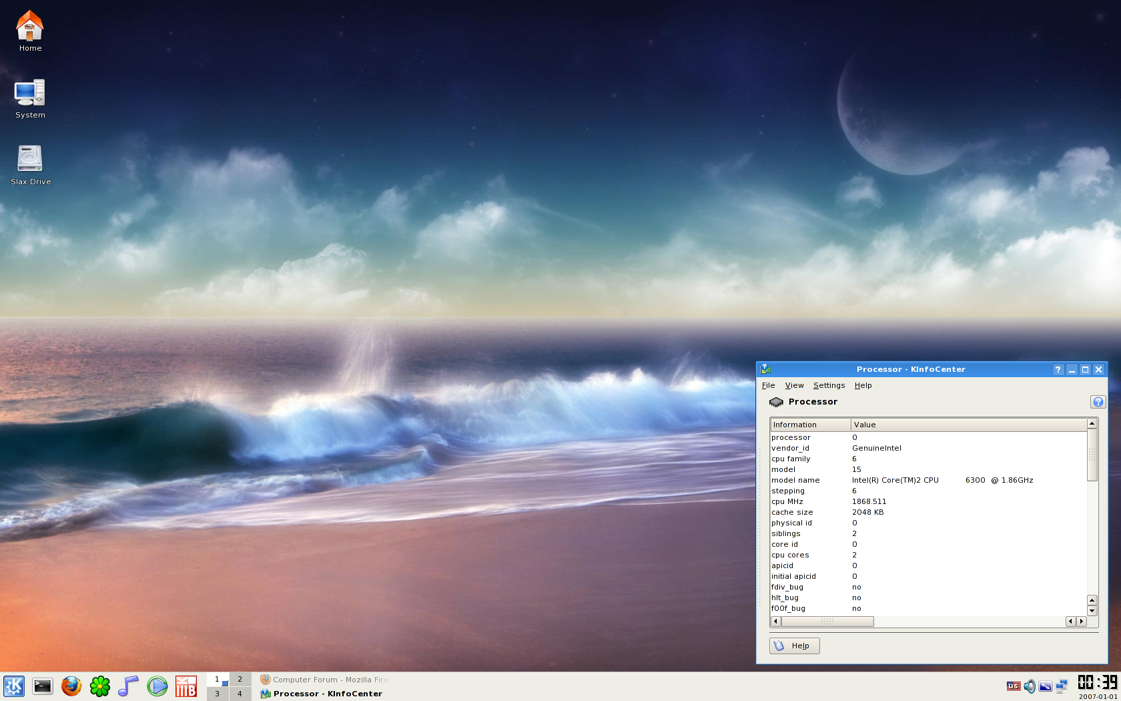The height and width of the screenshot is (701, 1121).
Task: Select the 'siblings' row
Action: [929, 533]
